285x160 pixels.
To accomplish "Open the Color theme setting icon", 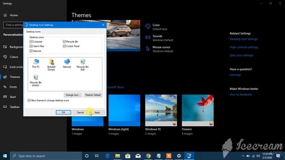I will 147,27.
